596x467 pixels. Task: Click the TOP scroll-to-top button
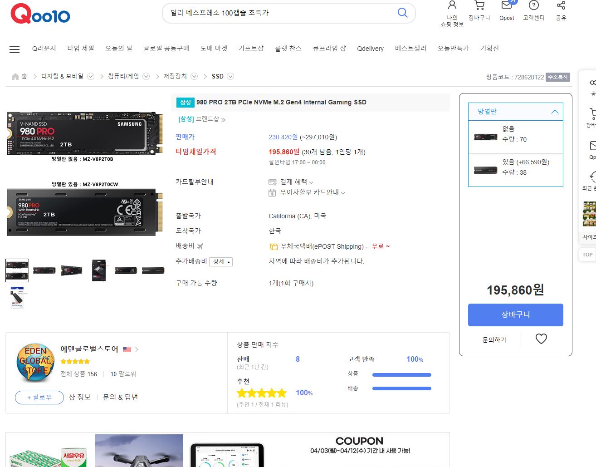[x=587, y=255]
